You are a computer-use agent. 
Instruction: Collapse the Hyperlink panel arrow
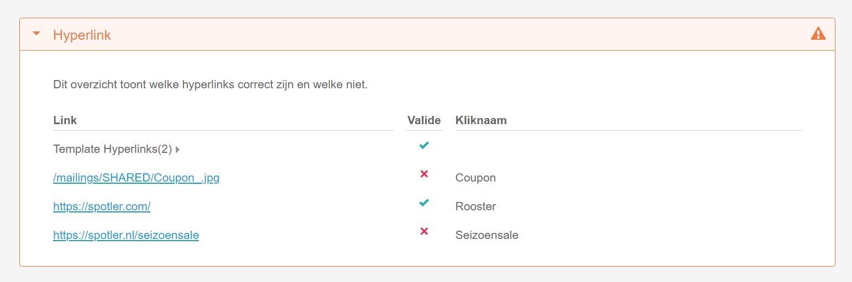click(36, 34)
